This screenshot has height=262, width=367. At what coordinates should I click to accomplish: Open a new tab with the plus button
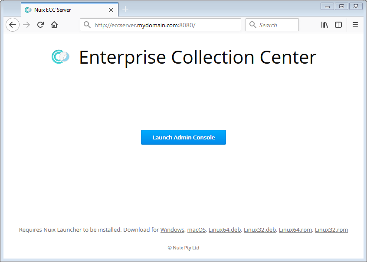pyautogui.click(x=125, y=10)
